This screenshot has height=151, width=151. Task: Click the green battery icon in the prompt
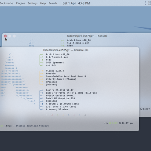pyautogui.click(x=110, y=123)
